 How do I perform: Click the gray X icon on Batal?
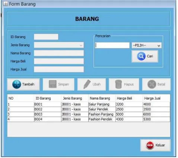pos(152,84)
